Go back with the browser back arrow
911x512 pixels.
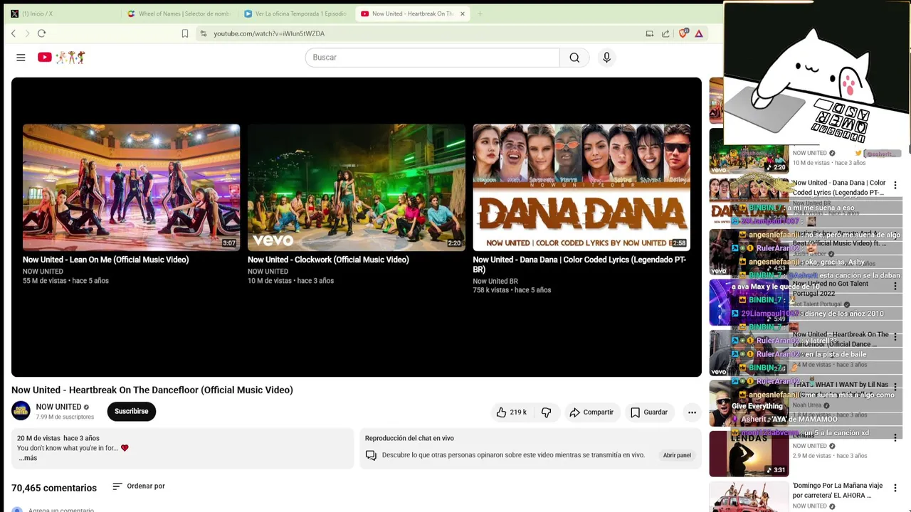click(x=14, y=33)
